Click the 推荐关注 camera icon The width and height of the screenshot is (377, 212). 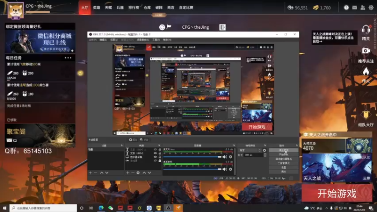tap(366, 51)
